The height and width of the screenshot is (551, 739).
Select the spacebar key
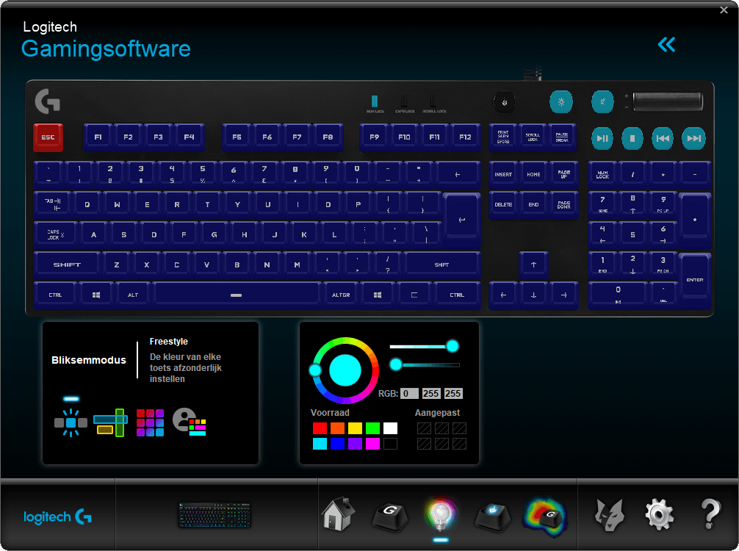click(x=237, y=295)
